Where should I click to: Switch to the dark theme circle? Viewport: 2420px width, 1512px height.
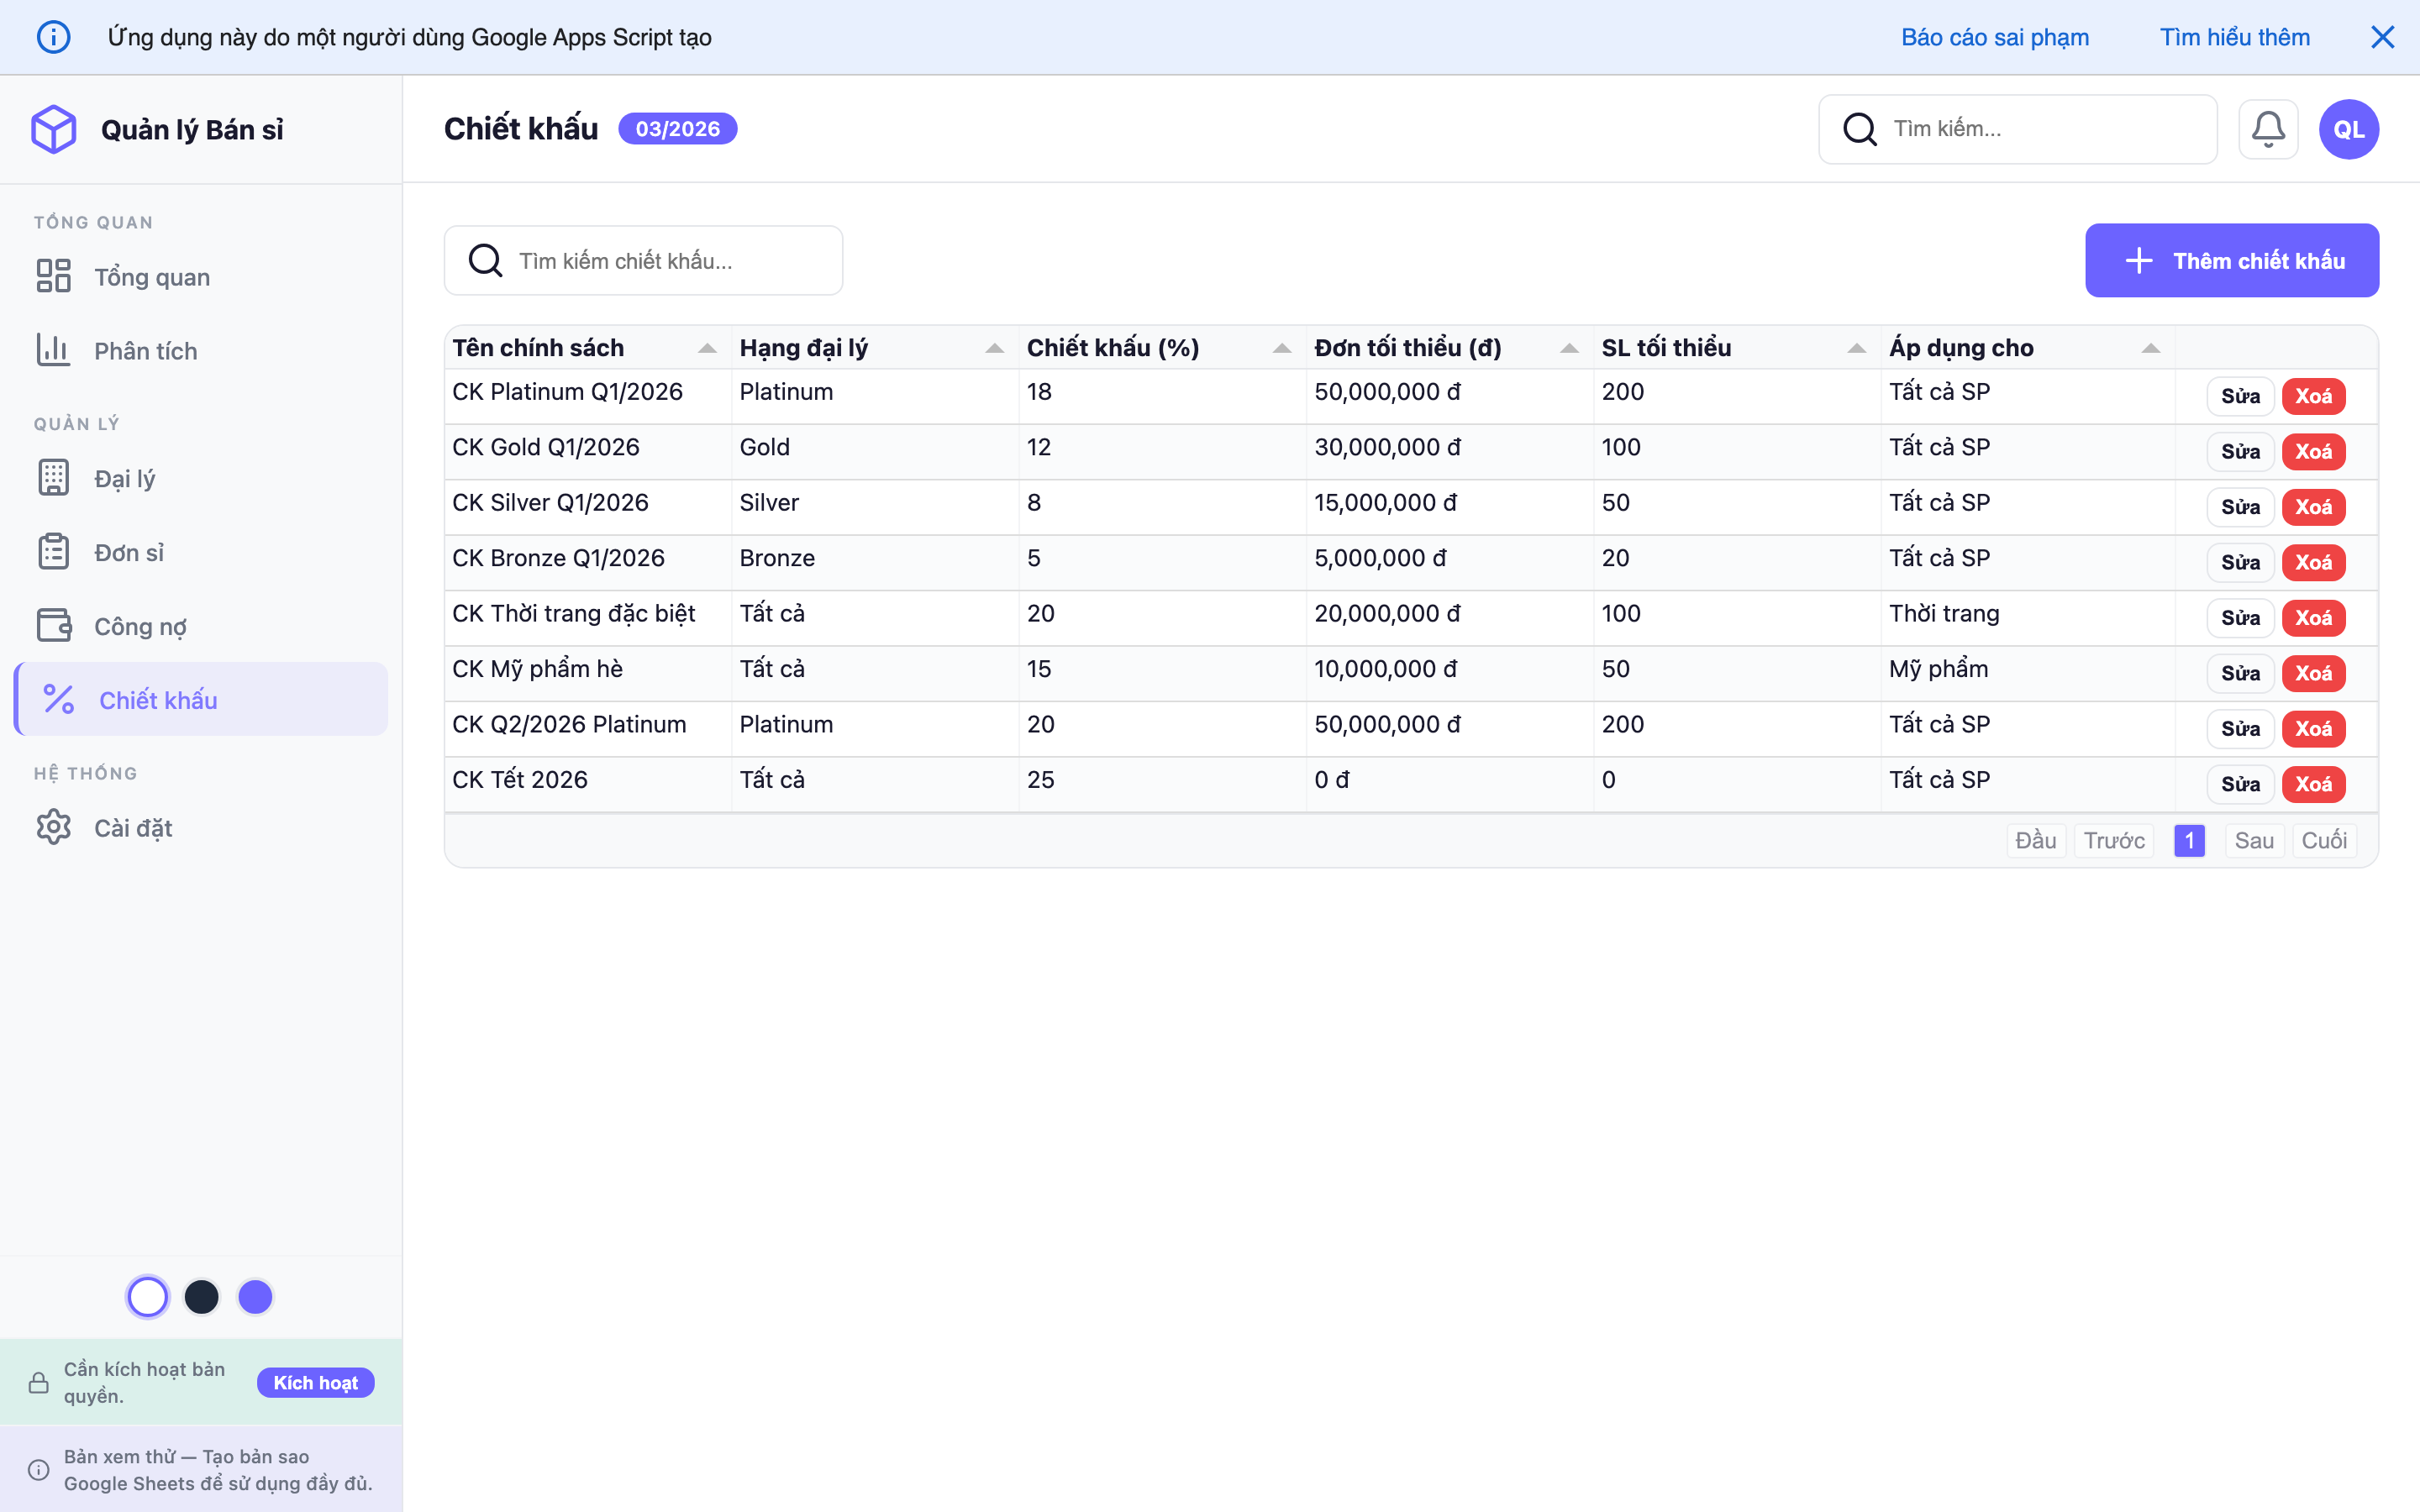tap(202, 1297)
